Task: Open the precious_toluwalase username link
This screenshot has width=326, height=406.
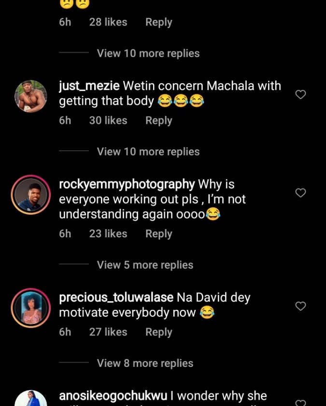Action: tap(116, 297)
